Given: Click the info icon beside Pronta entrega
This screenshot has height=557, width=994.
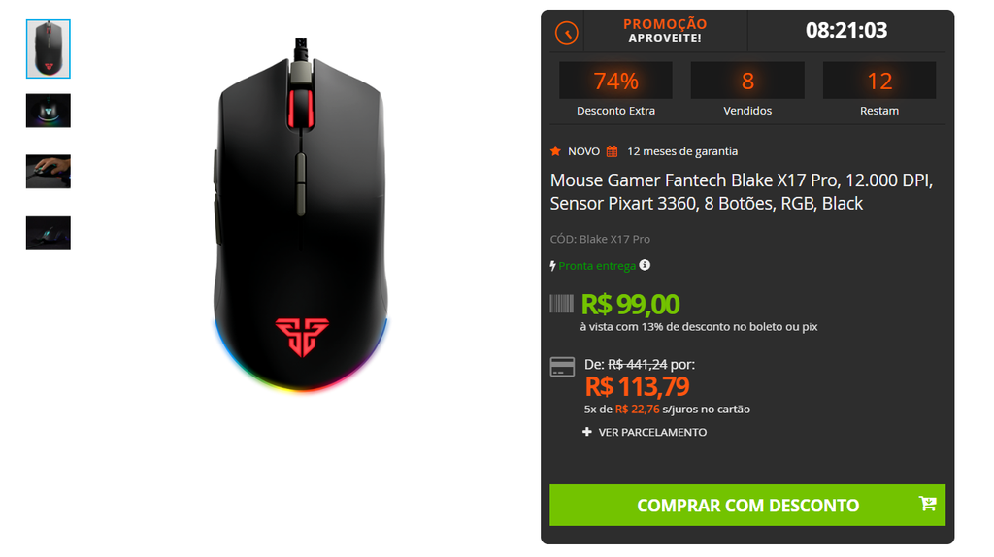Looking at the screenshot, I should click(645, 265).
